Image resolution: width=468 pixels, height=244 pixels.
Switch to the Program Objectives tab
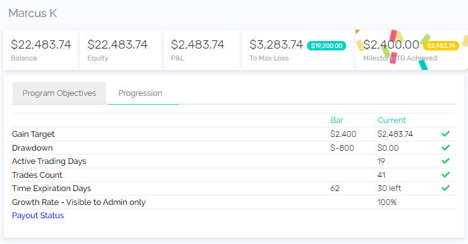(59, 93)
